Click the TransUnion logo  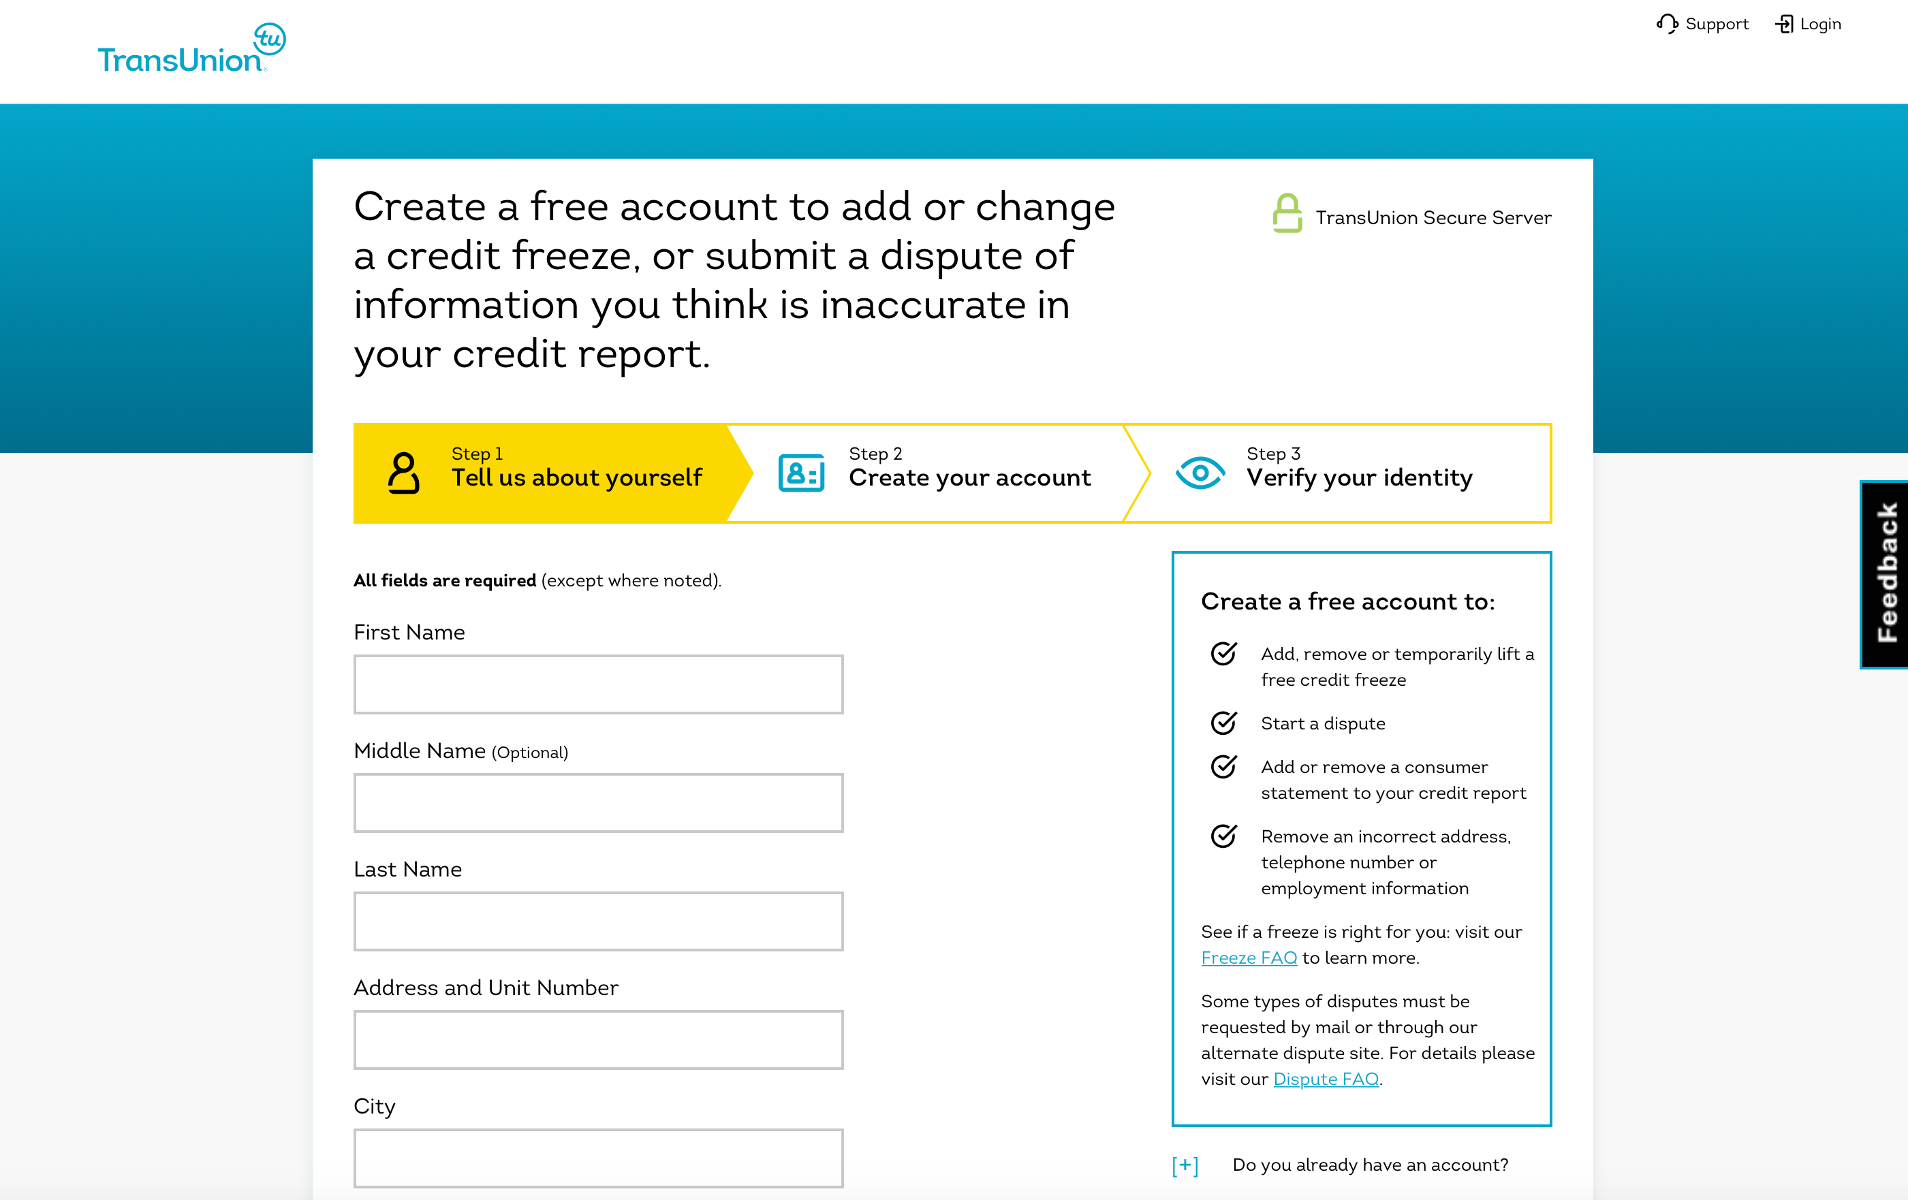point(191,49)
